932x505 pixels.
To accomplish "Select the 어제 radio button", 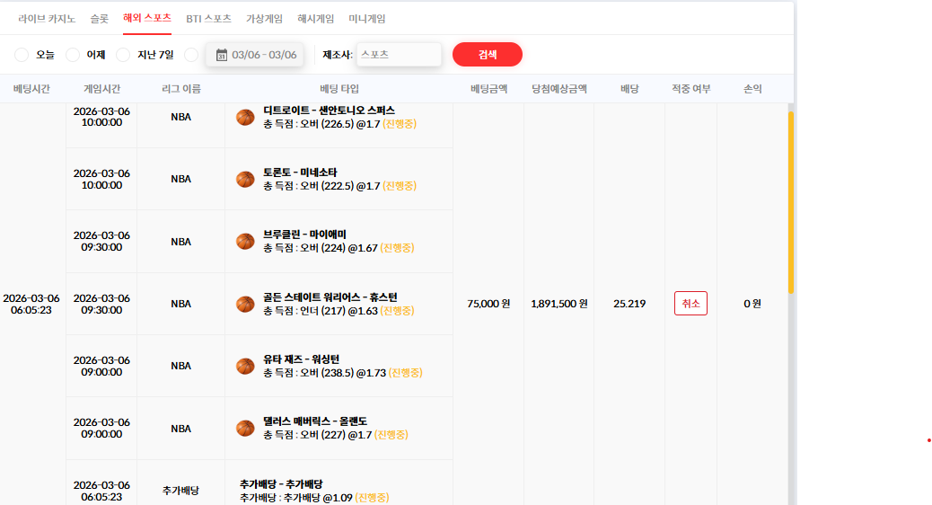I will [73, 55].
